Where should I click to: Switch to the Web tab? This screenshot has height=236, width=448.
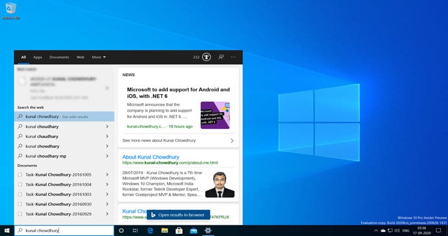click(x=80, y=57)
